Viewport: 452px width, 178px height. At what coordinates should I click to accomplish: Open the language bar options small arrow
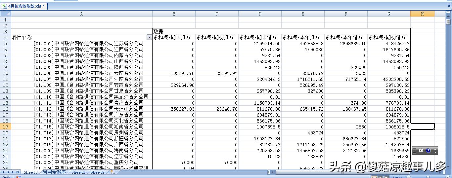pos(435,152)
